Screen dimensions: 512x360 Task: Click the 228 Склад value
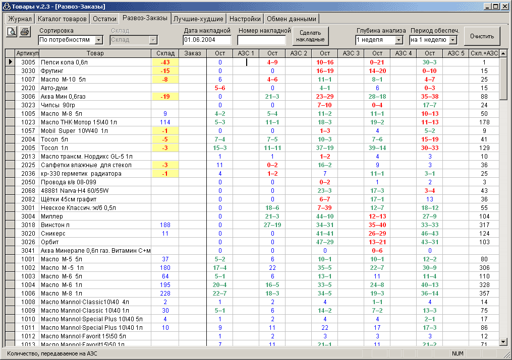pos(165,294)
